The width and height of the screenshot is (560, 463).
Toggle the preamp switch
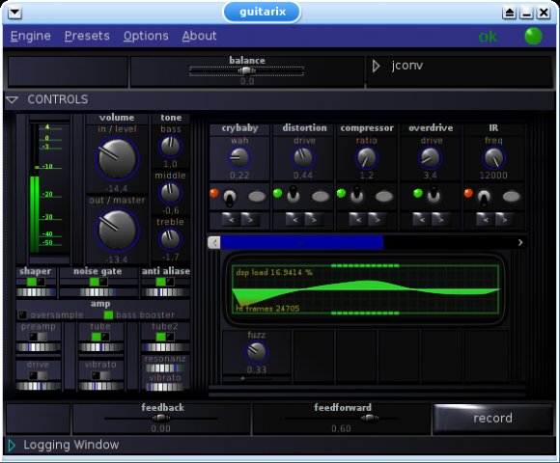(x=38, y=337)
